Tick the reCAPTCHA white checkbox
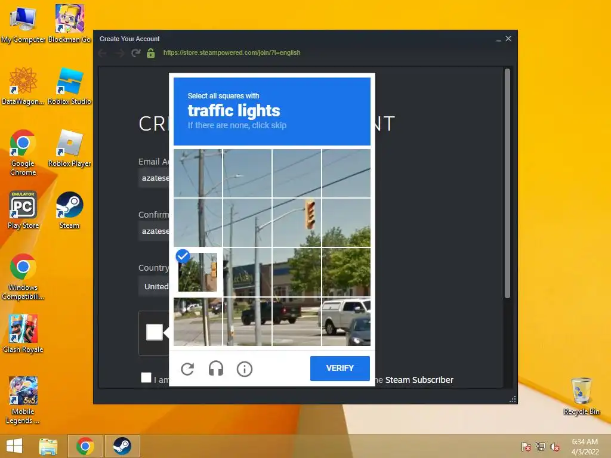Viewport: 611px width, 458px height. tap(155, 332)
